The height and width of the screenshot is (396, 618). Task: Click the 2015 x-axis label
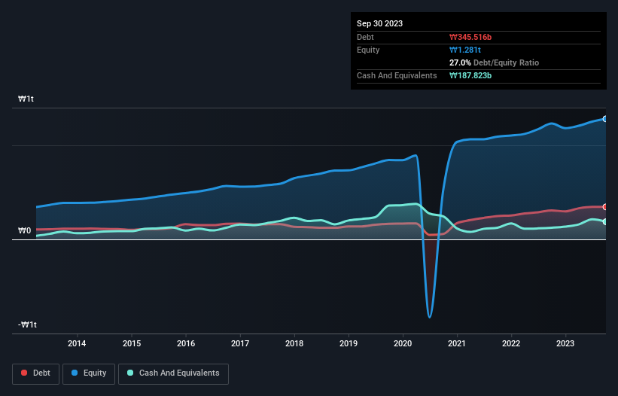[132, 343]
